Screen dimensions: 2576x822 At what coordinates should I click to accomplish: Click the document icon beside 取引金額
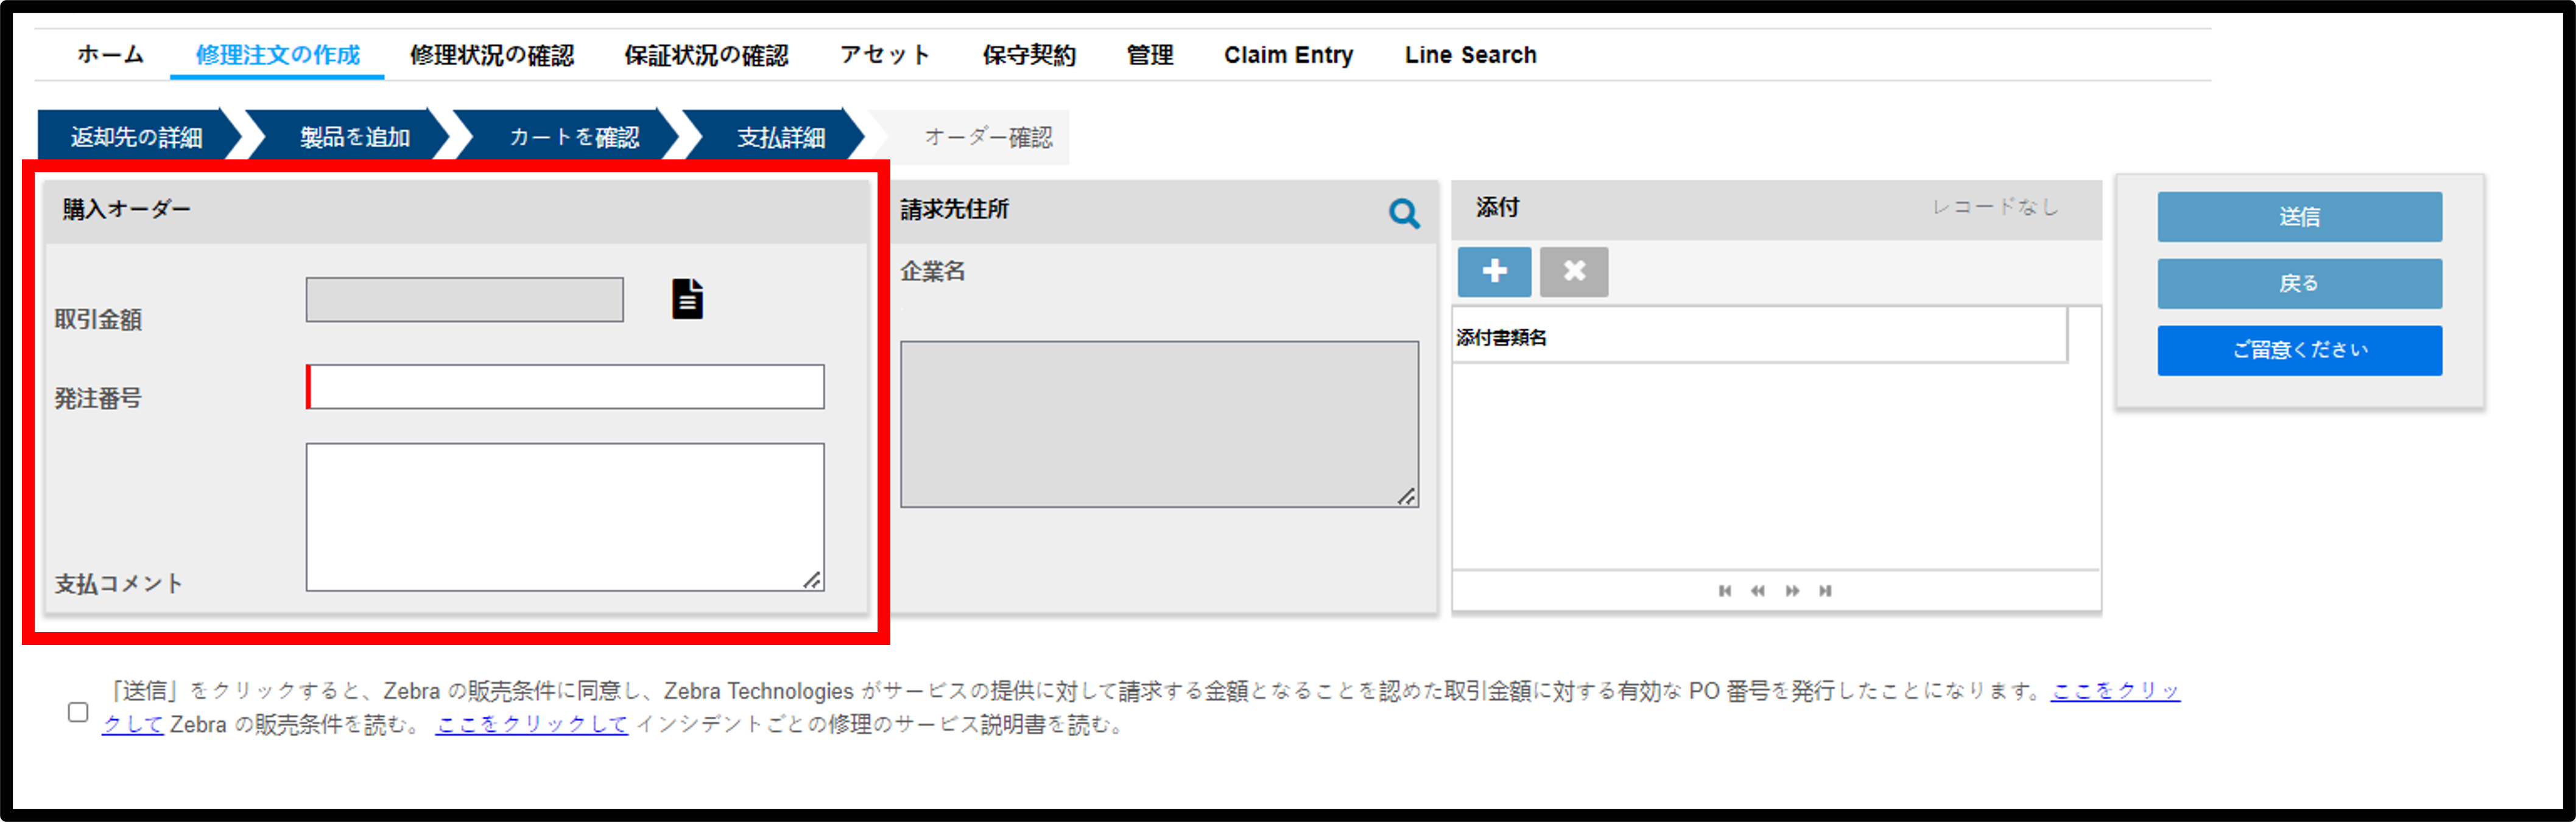687,299
